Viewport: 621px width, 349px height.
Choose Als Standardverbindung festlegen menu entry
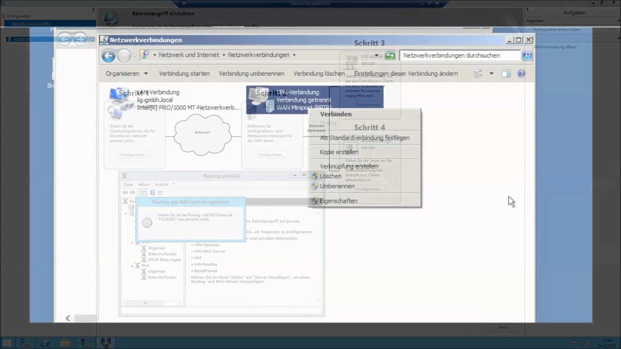point(365,138)
